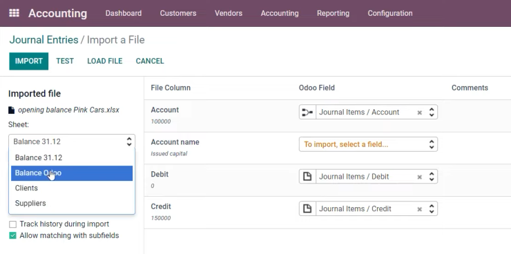Click the TEST button
The height and width of the screenshot is (254, 511).
point(65,61)
